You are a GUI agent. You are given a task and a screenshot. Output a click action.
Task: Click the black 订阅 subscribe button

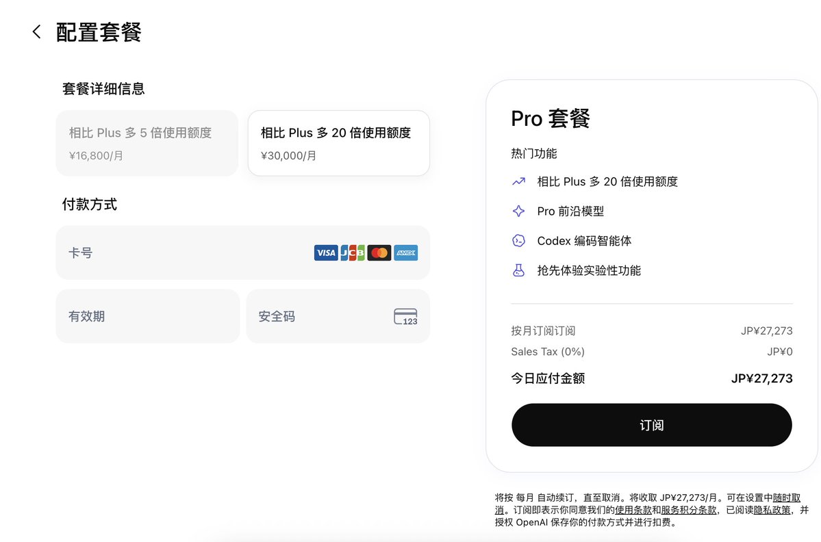pos(651,425)
